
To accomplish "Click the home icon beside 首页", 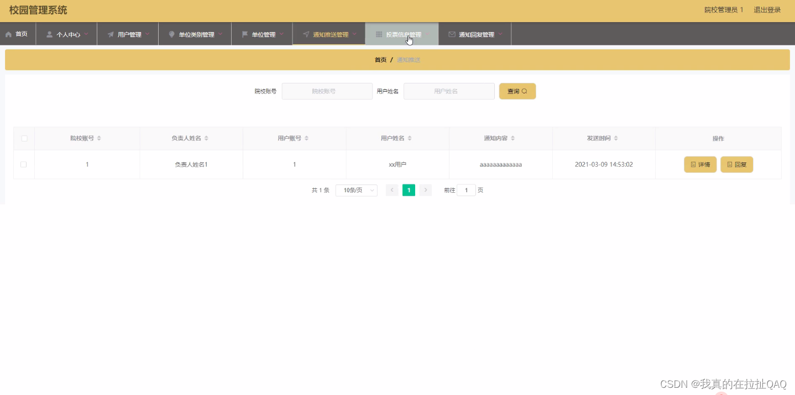I will click(8, 34).
